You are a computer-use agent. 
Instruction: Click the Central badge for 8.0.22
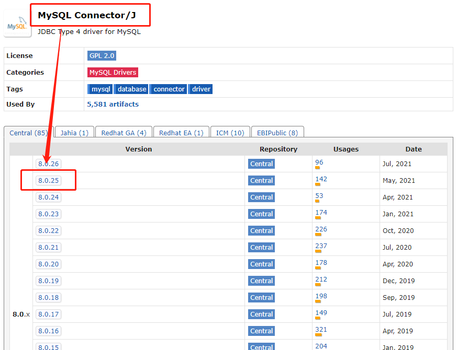(261, 231)
